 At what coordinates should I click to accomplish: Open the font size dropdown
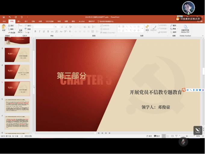59,27
